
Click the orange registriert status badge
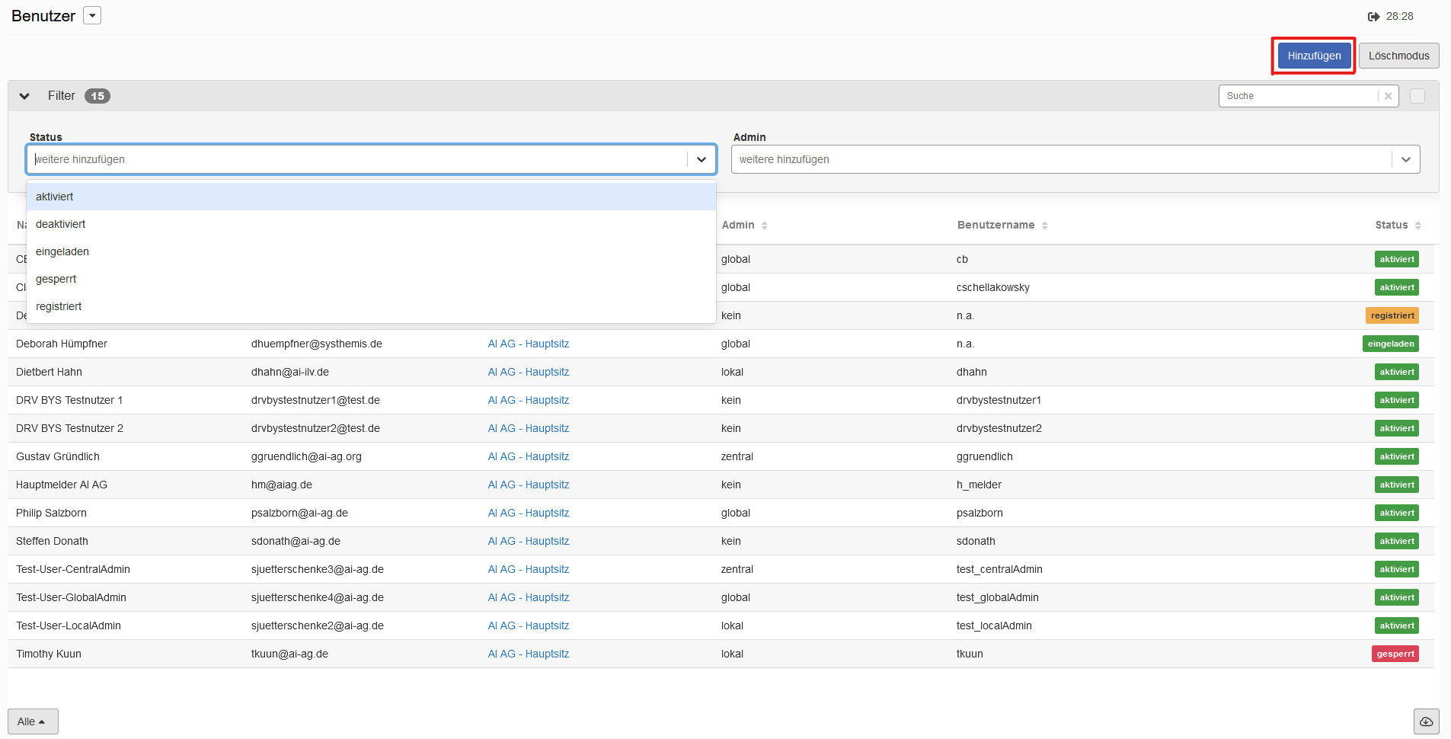[1392, 315]
